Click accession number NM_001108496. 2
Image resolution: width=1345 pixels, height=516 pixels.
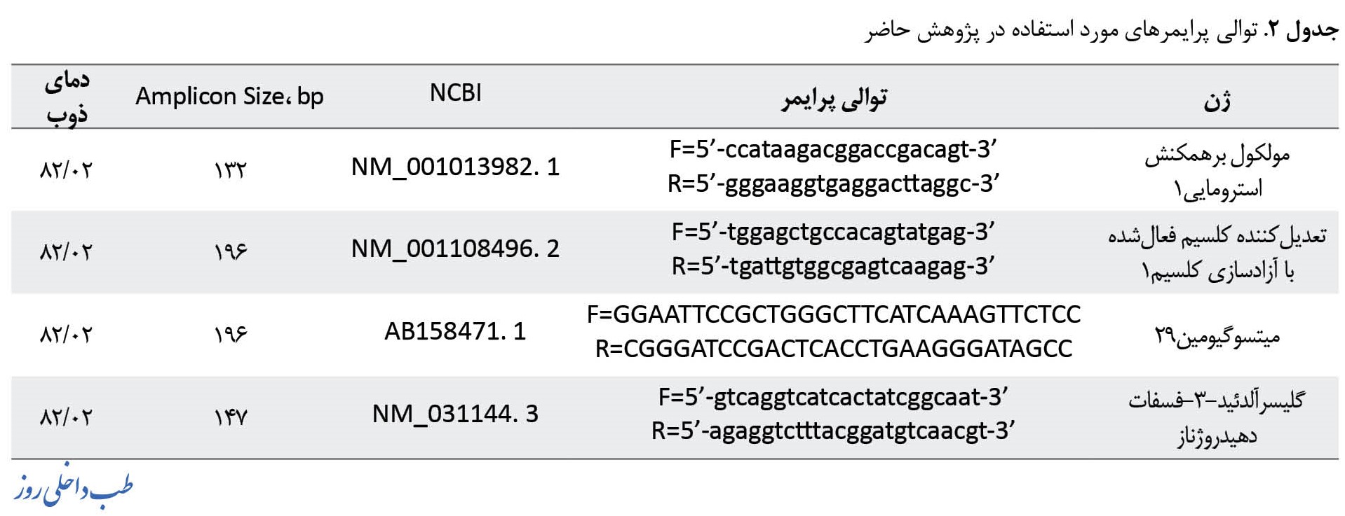[x=455, y=249]
